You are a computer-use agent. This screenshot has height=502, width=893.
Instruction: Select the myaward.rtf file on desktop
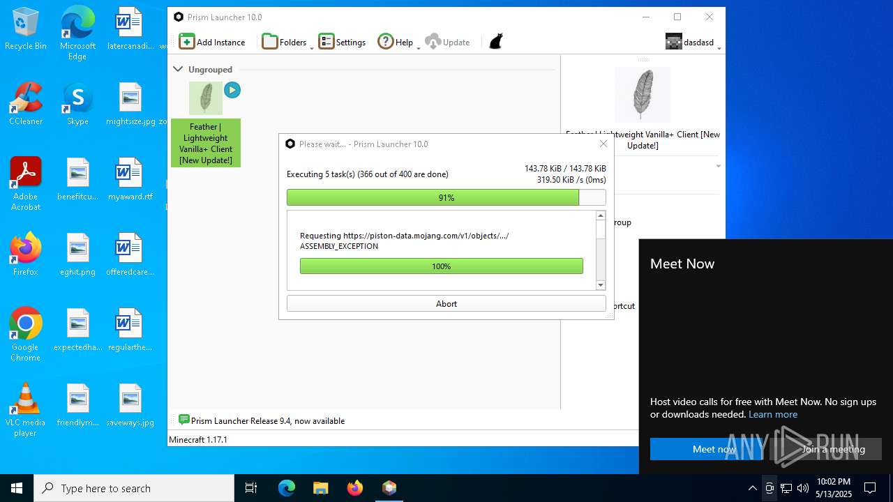click(x=130, y=180)
